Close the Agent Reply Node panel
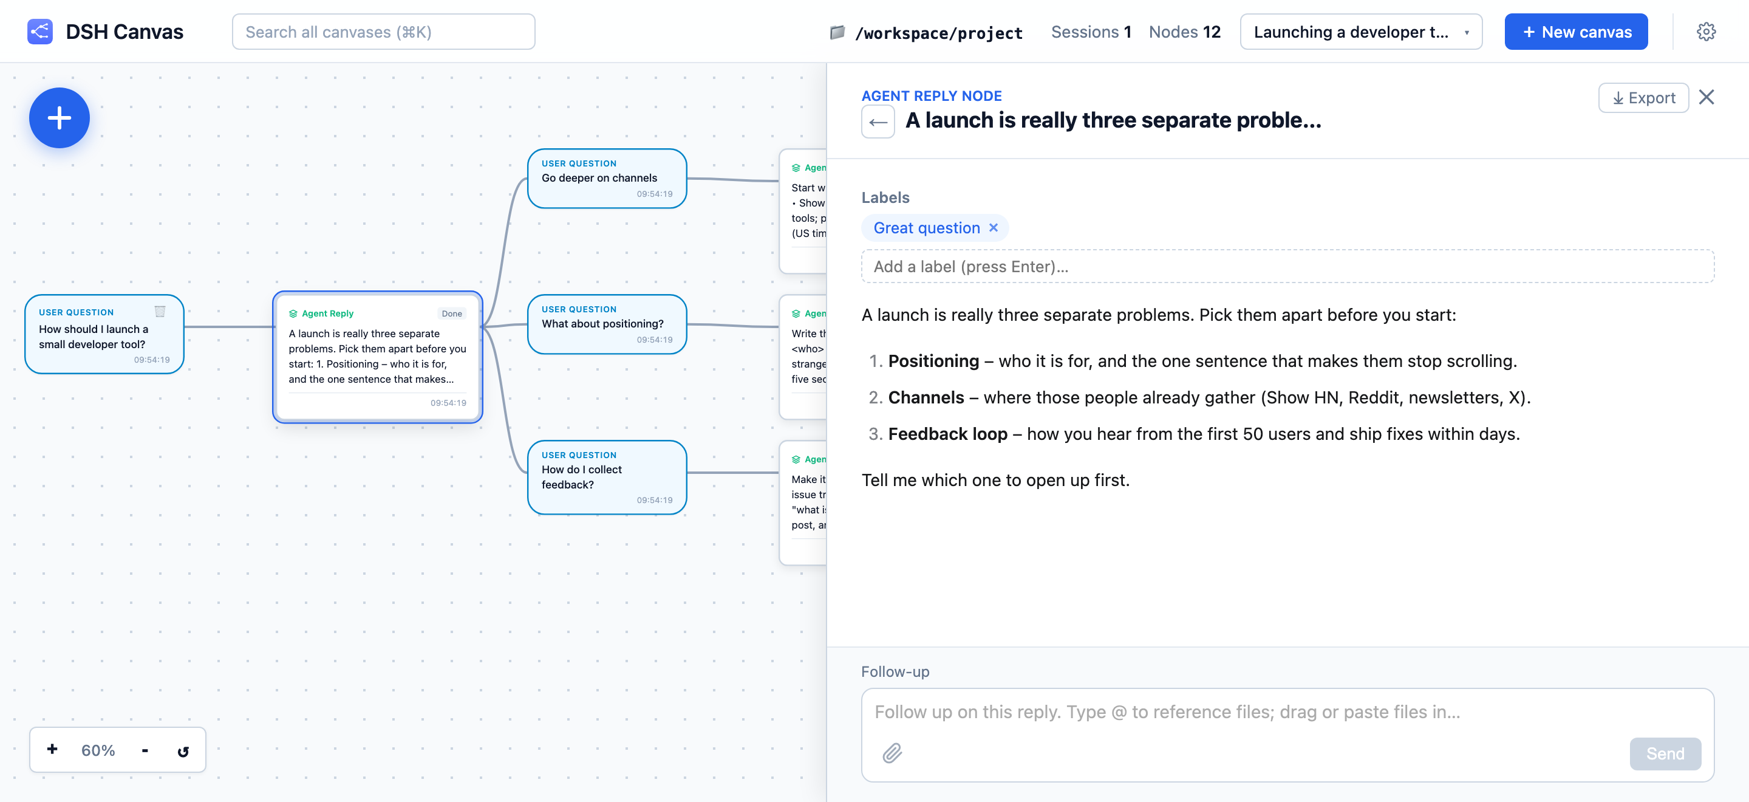 tap(1706, 97)
